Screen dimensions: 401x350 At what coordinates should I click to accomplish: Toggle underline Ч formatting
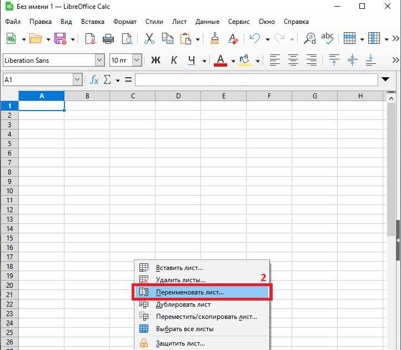(192, 61)
